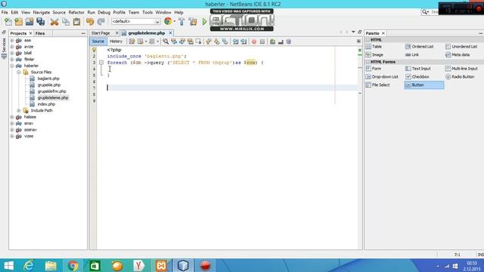The width and height of the screenshot is (484, 272).
Task: Open the File menu
Action: point(5,12)
